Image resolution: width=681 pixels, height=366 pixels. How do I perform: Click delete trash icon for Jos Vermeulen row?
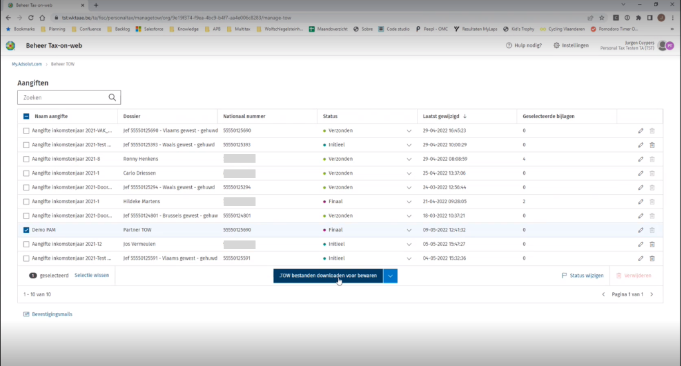[x=652, y=244]
